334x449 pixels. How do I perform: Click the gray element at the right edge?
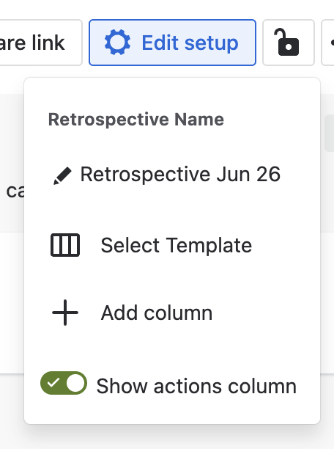coord(330,133)
